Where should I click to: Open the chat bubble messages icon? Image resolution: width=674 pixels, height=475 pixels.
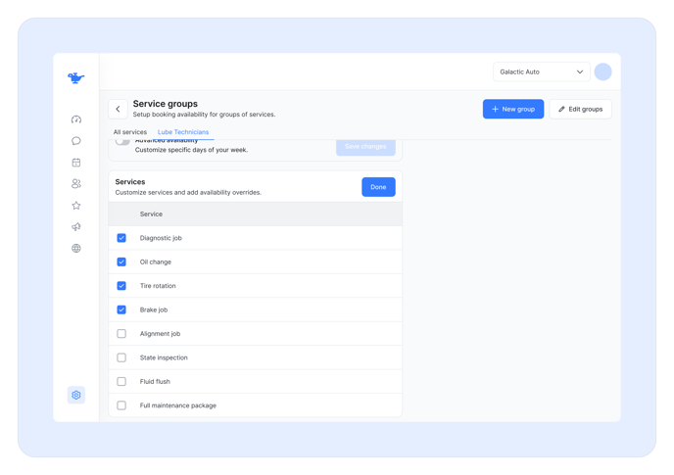click(76, 141)
